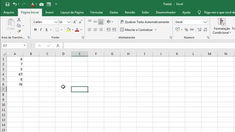Image resolution: width=235 pixels, height=132 pixels.
Task: Increase decimal places
Action: coord(199,30)
